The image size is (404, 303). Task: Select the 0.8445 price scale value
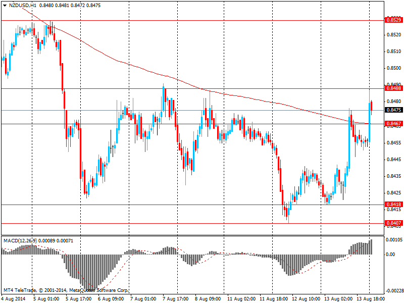(394, 160)
